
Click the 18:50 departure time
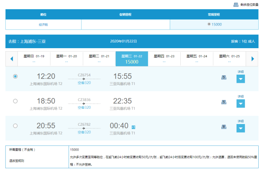click(x=46, y=101)
